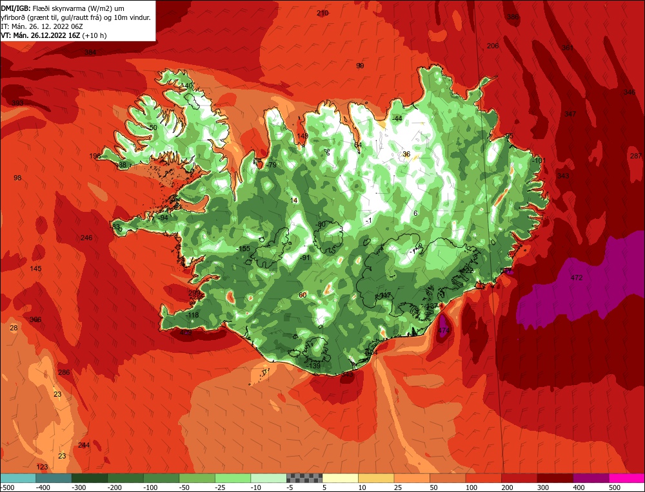The width and height of the screenshot is (645, 492).
Task: Select the bright pink legend swatch after 500
Action: [626, 478]
